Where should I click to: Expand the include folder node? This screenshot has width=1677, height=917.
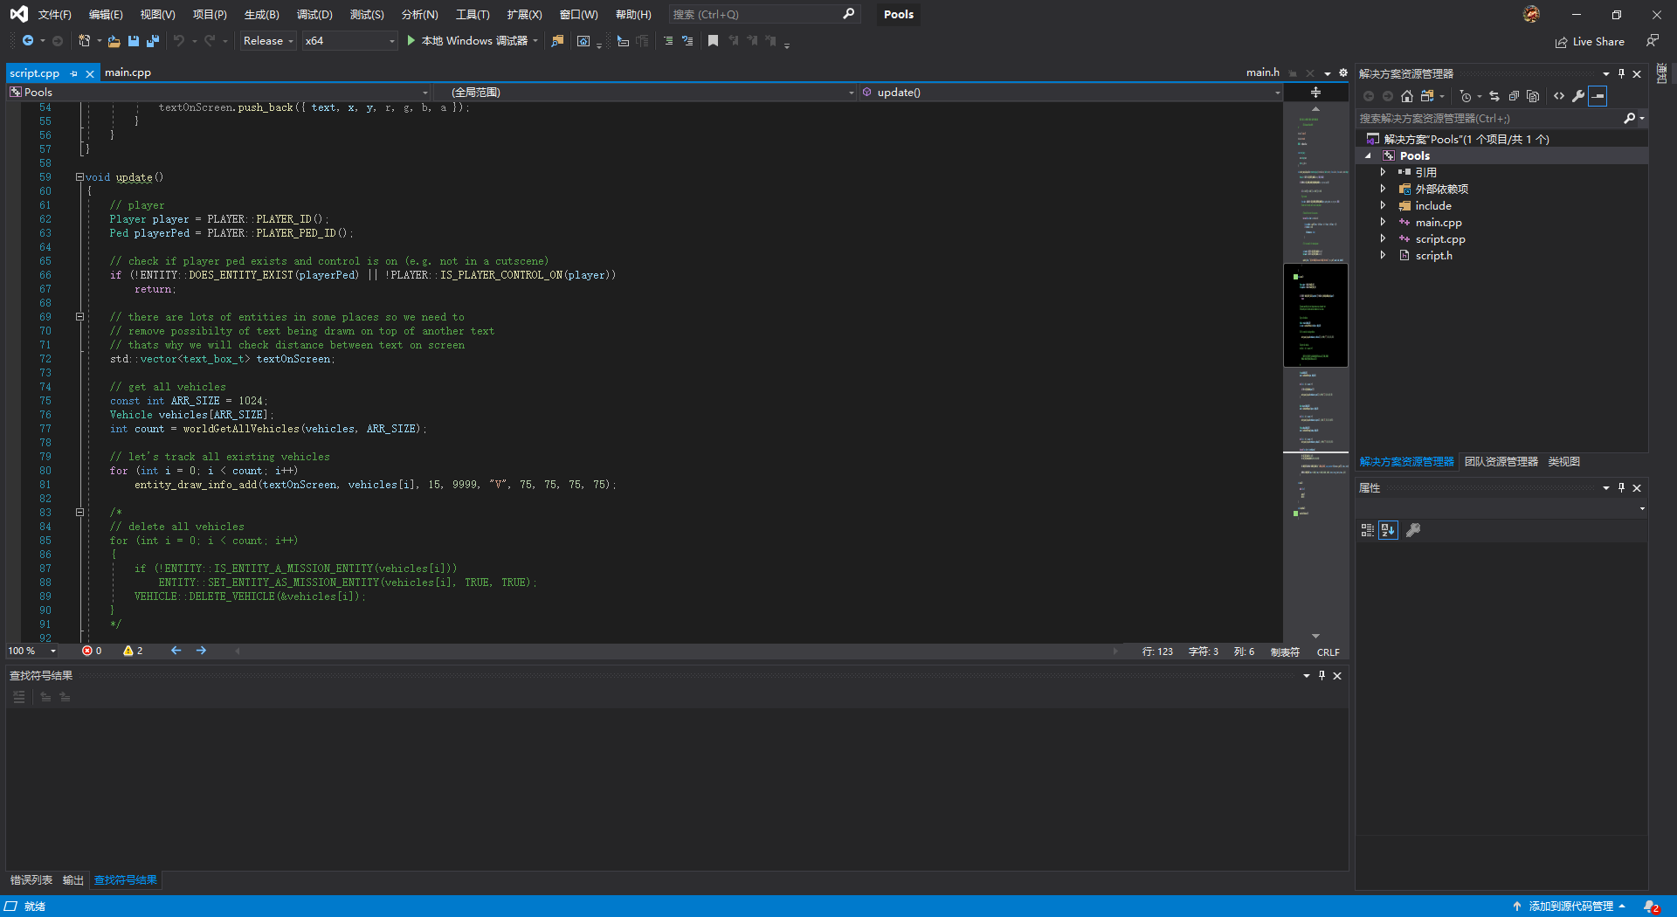click(1383, 206)
